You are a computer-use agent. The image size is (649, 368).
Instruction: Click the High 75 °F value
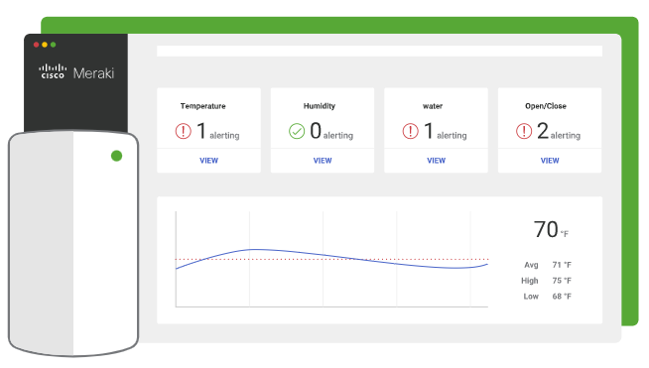tap(562, 281)
